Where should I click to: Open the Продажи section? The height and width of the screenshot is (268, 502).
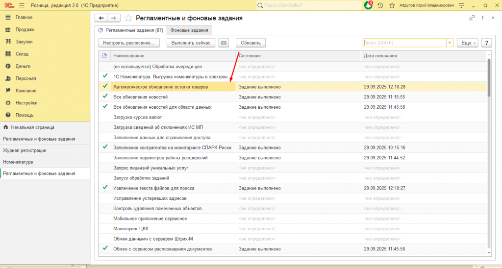(x=25, y=29)
